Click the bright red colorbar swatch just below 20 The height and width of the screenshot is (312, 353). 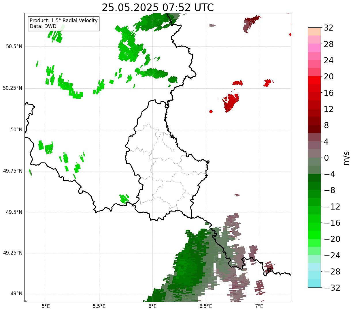(x=314, y=81)
